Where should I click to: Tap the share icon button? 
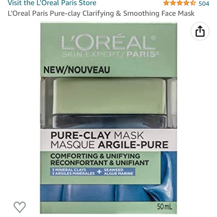[200, 31]
